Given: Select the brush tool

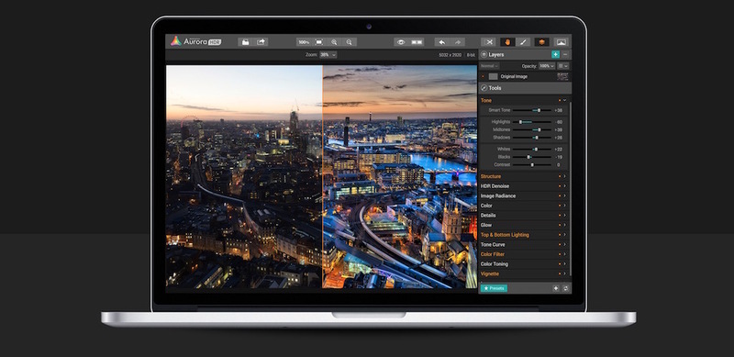Looking at the screenshot, I should pos(523,42).
